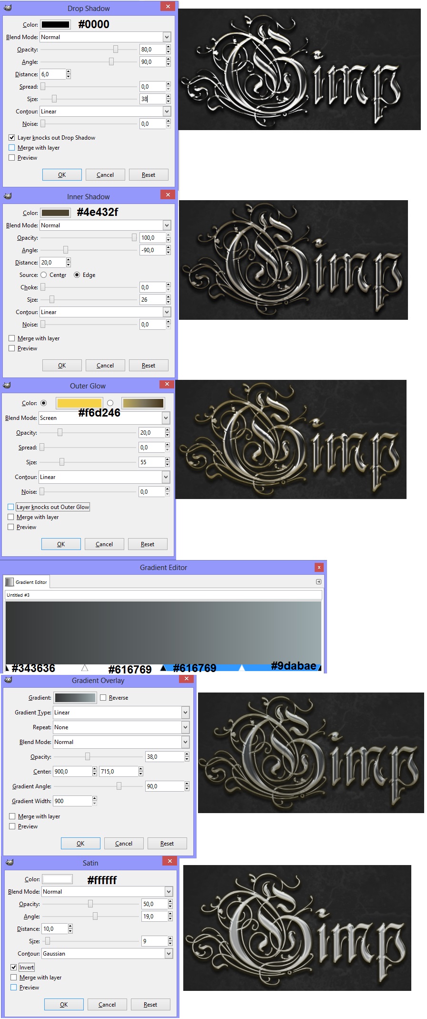Click the Outer Glow gradient swatch

click(x=143, y=403)
